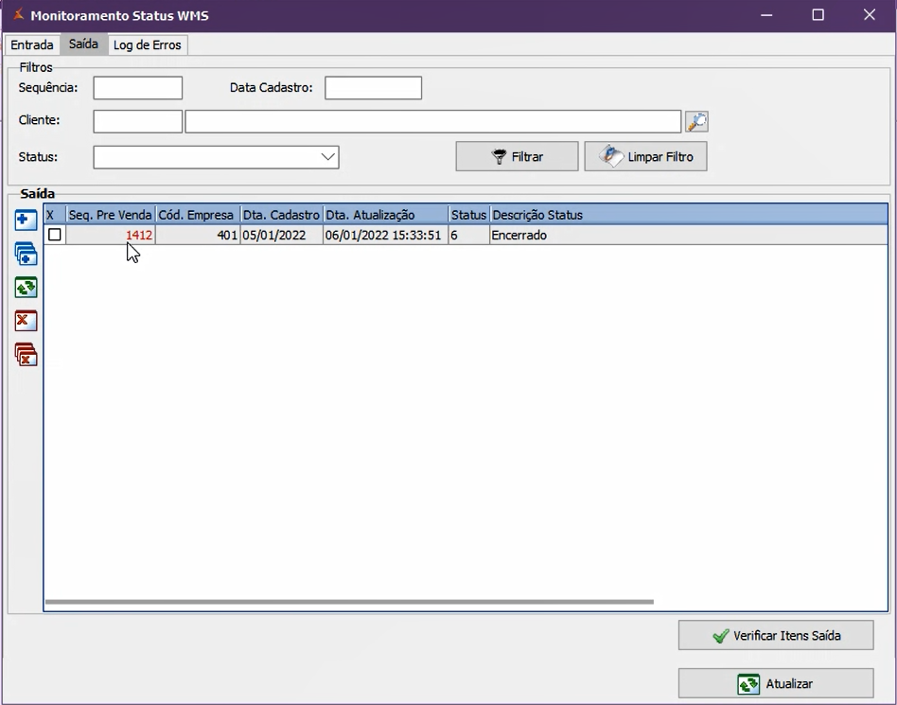Click the Sequência input field
Screen dimensions: 897x705
(138, 88)
